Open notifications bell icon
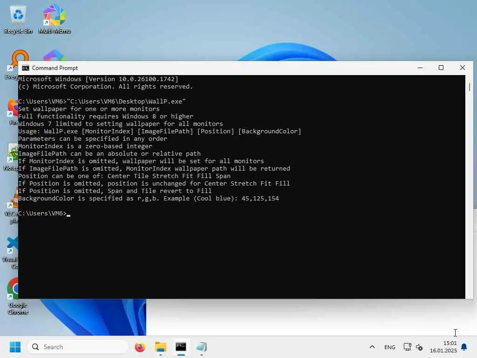The image size is (477, 358). point(464,347)
